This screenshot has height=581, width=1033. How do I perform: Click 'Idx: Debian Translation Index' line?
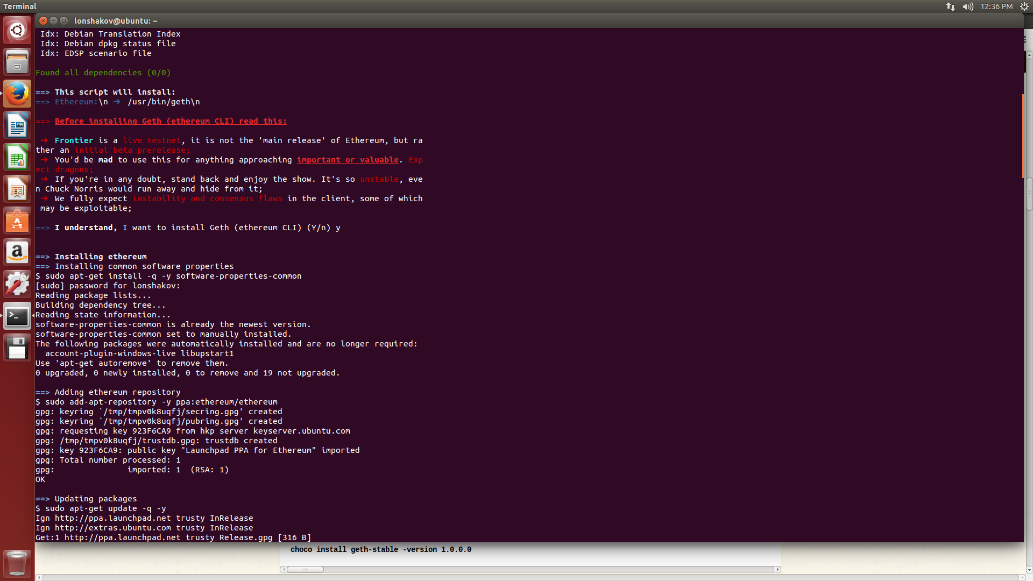[110, 34]
